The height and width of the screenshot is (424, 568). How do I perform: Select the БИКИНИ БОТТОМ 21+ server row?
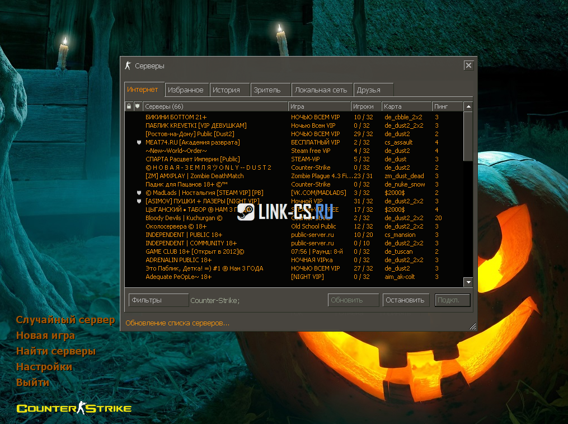(x=213, y=117)
